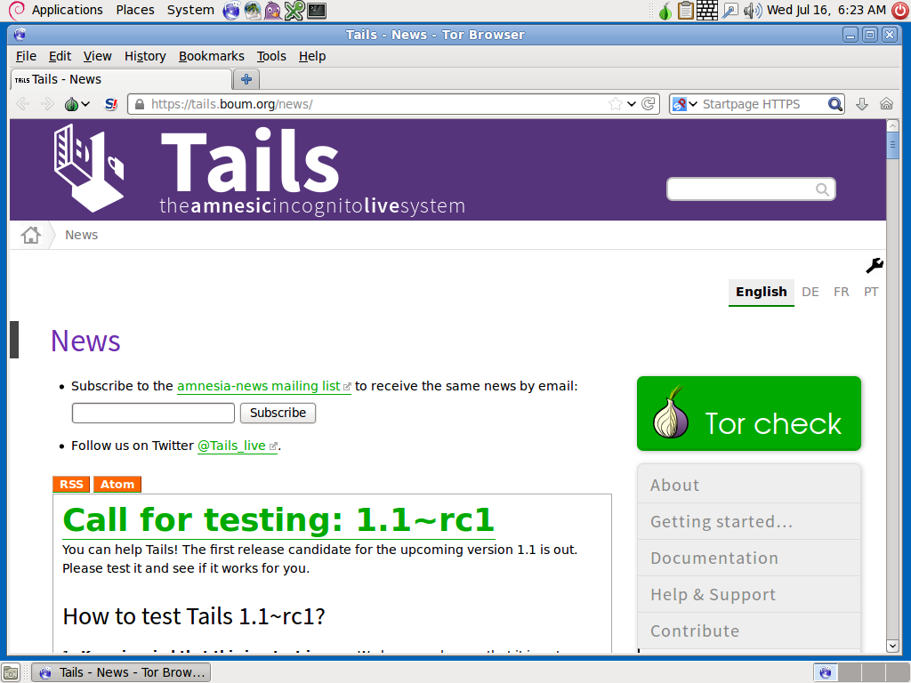Open the History menu
This screenshot has width=911, height=683.
(145, 56)
